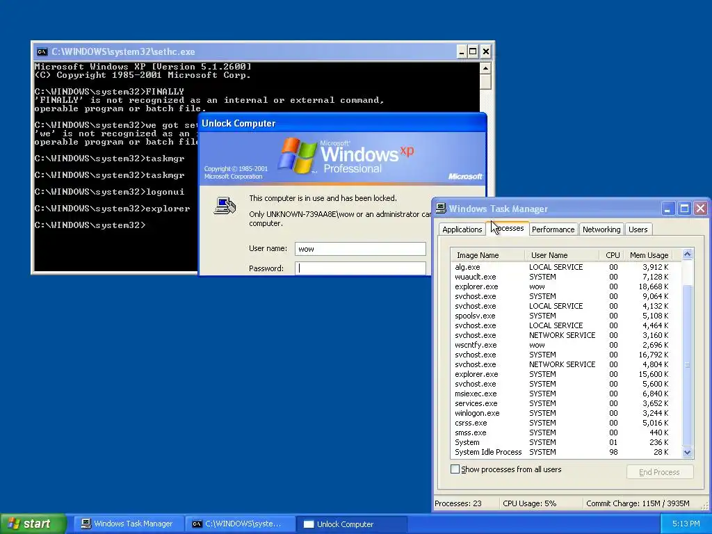Image resolution: width=712 pixels, height=534 pixels.
Task: Click the End Process button
Action: 659,472
